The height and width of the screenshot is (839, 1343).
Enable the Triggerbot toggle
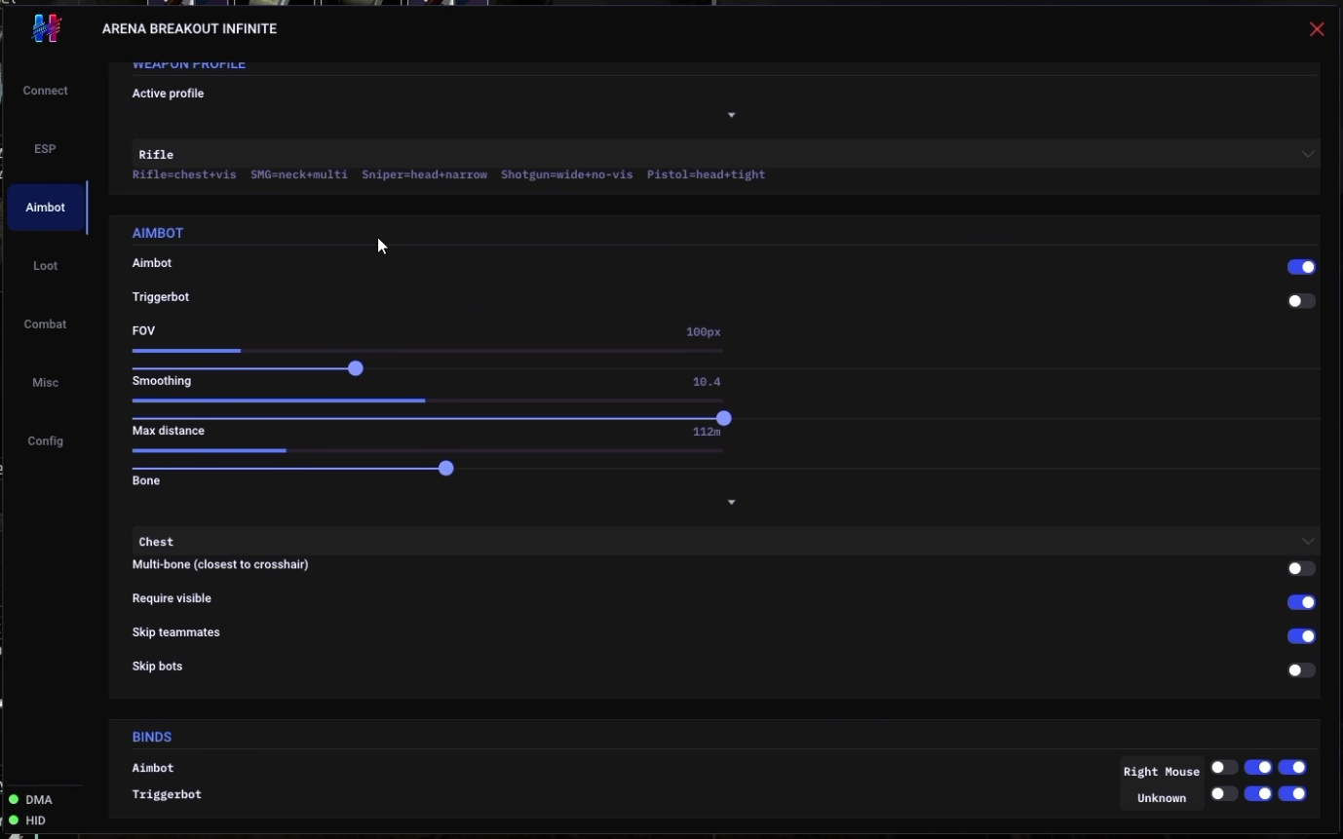tap(1301, 301)
